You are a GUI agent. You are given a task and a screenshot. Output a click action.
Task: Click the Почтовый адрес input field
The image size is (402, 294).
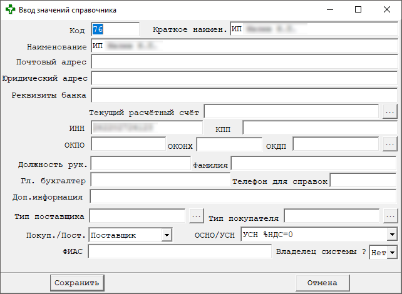pos(244,62)
